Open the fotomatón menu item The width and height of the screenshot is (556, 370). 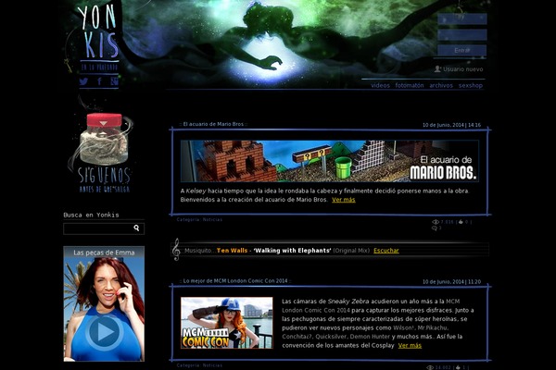click(x=410, y=85)
